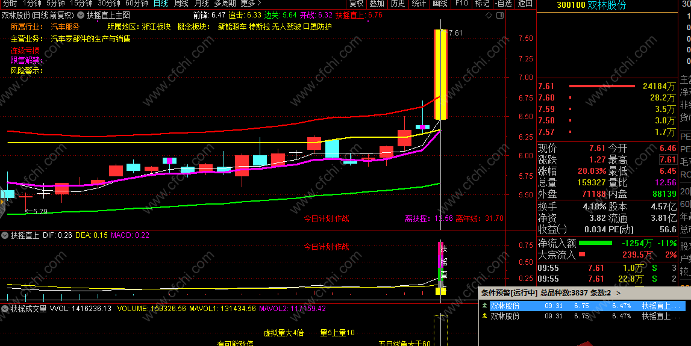This screenshot has width=691, height=346.
Task: Switch to 1分钟 period
Action: coord(32,4)
